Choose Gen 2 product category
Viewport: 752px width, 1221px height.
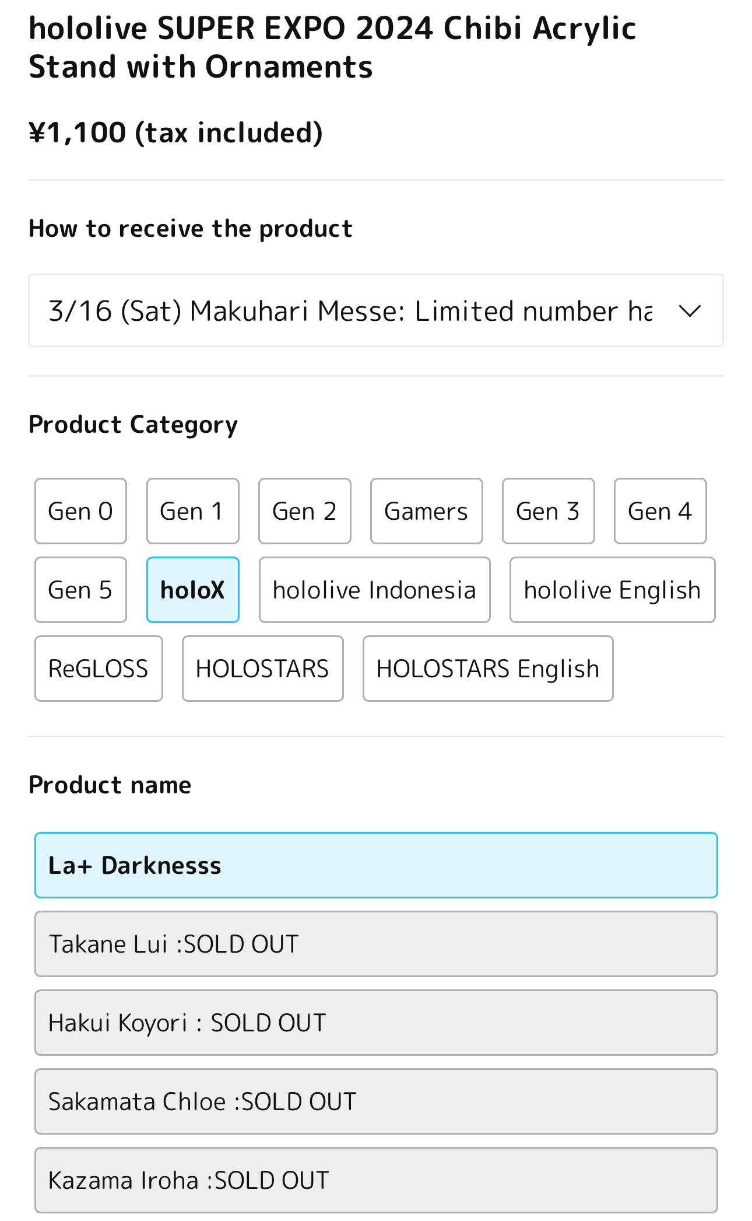(x=304, y=511)
